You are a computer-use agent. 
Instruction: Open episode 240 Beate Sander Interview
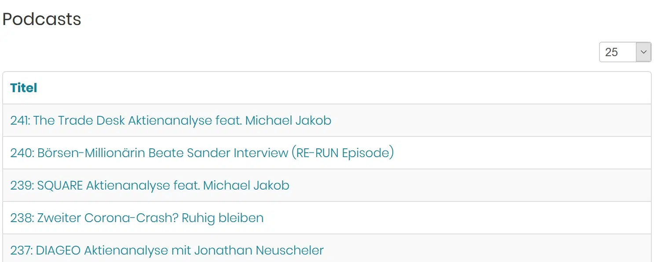tap(202, 153)
